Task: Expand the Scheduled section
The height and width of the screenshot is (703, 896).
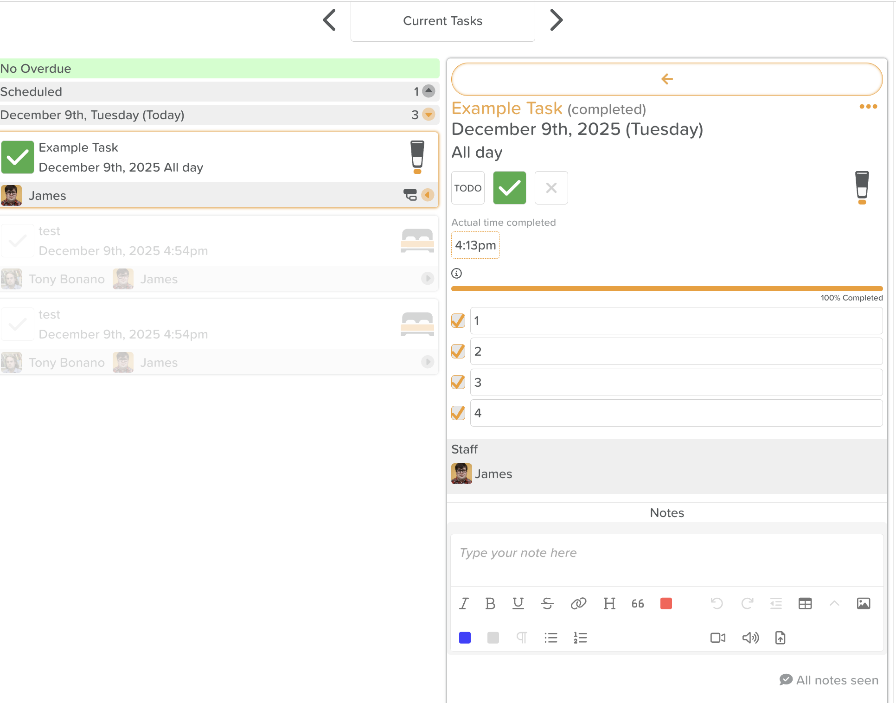Action: coord(429,91)
